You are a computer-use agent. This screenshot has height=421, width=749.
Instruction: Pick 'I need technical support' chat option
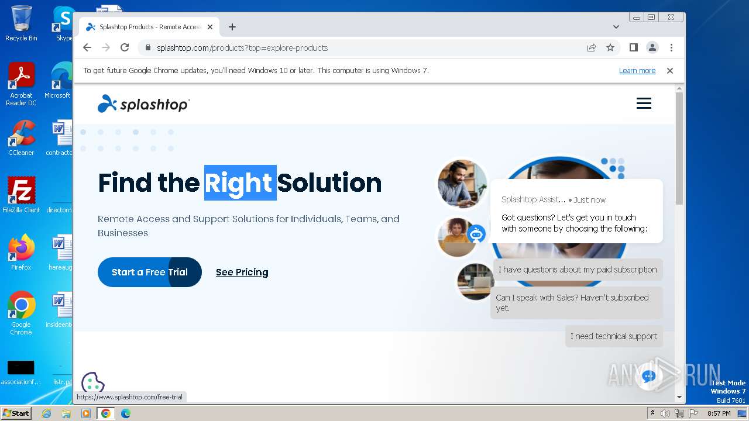614,336
